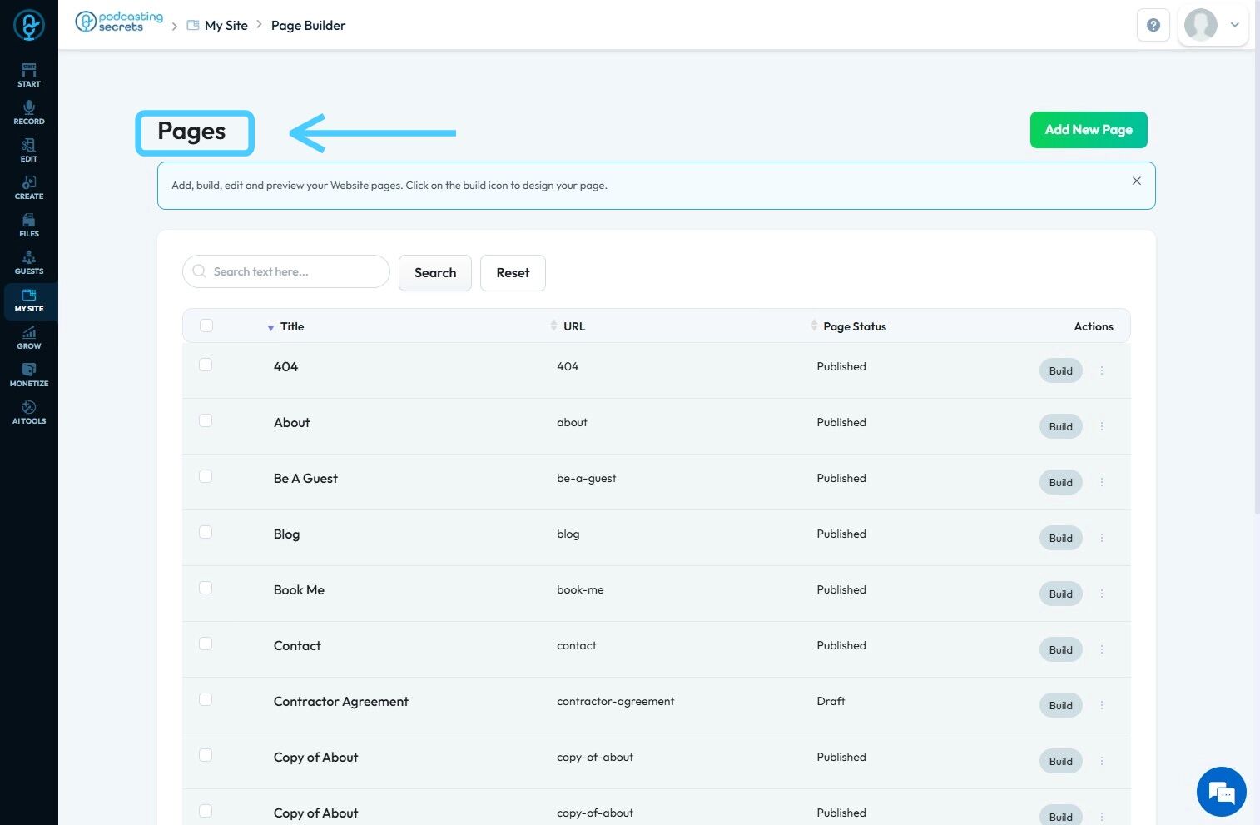Open AI Tools in the sidebar
The image size is (1260, 825).
(29, 412)
